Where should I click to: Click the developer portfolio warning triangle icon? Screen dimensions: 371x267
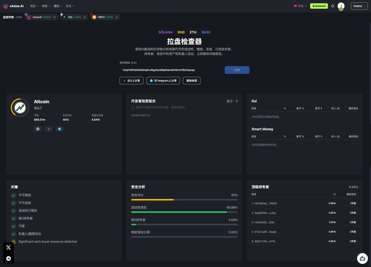[133, 107]
